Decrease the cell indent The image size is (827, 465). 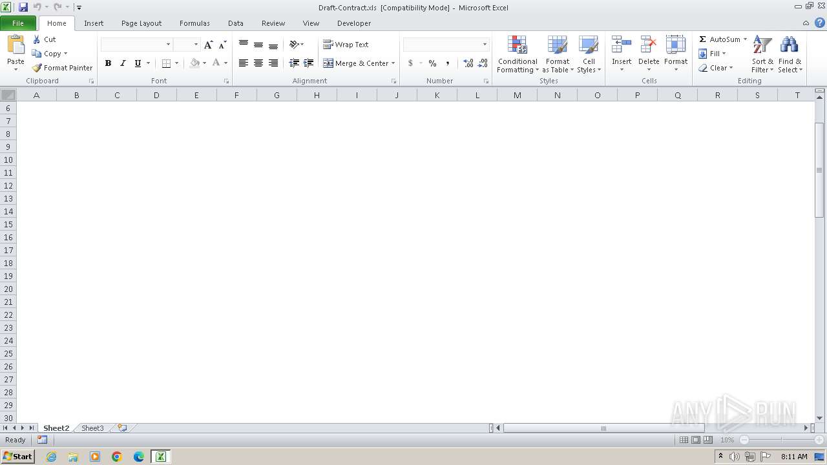(x=294, y=63)
